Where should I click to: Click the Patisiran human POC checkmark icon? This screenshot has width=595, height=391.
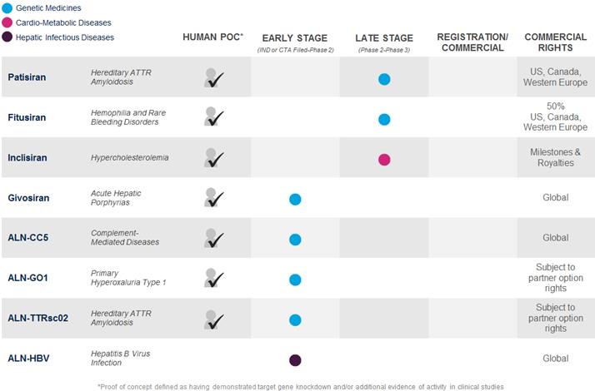point(214,78)
